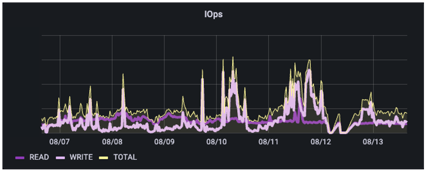This screenshot has height=171, width=426.
Task: Click the zero-value dip right after 08/12
Action: pos(332,132)
